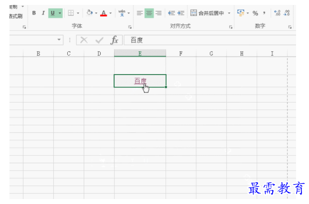The image size is (309, 204).
Task: Toggle italic formatting
Action: click(x=43, y=13)
